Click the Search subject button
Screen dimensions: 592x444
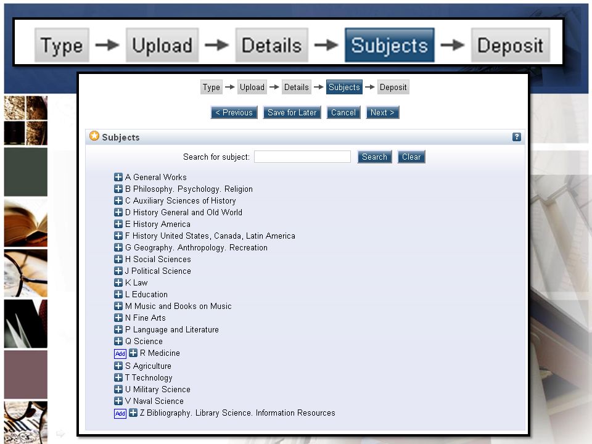point(374,157)
